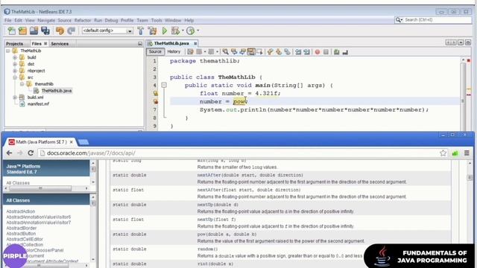This screenshot has width=477, height=268.
Task: Switch to the Services tab
Action: [x=60, y=44]
